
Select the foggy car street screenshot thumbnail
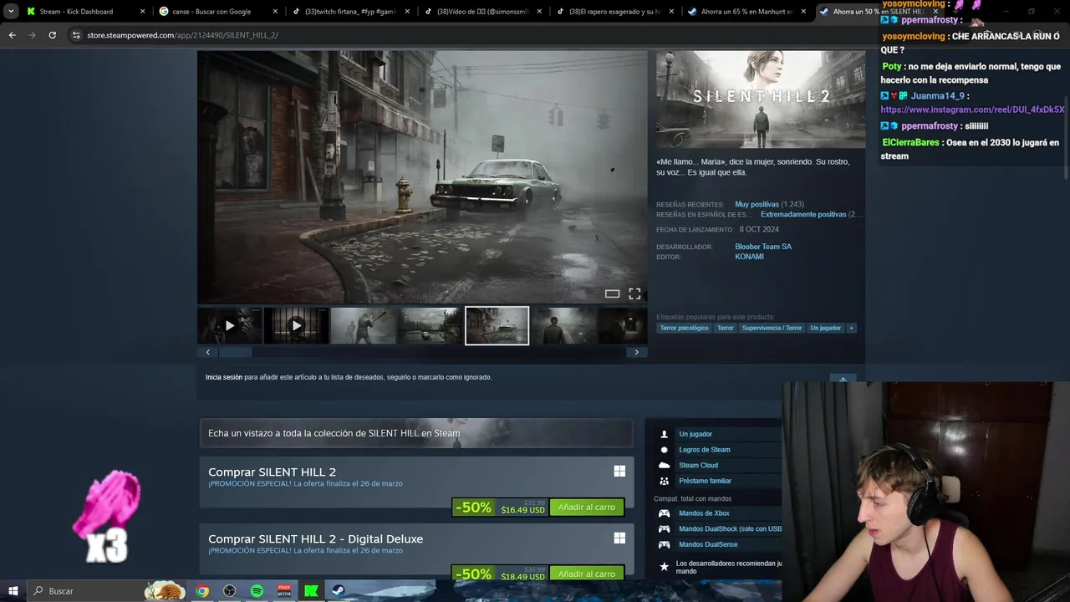click(x=497, y=326)
